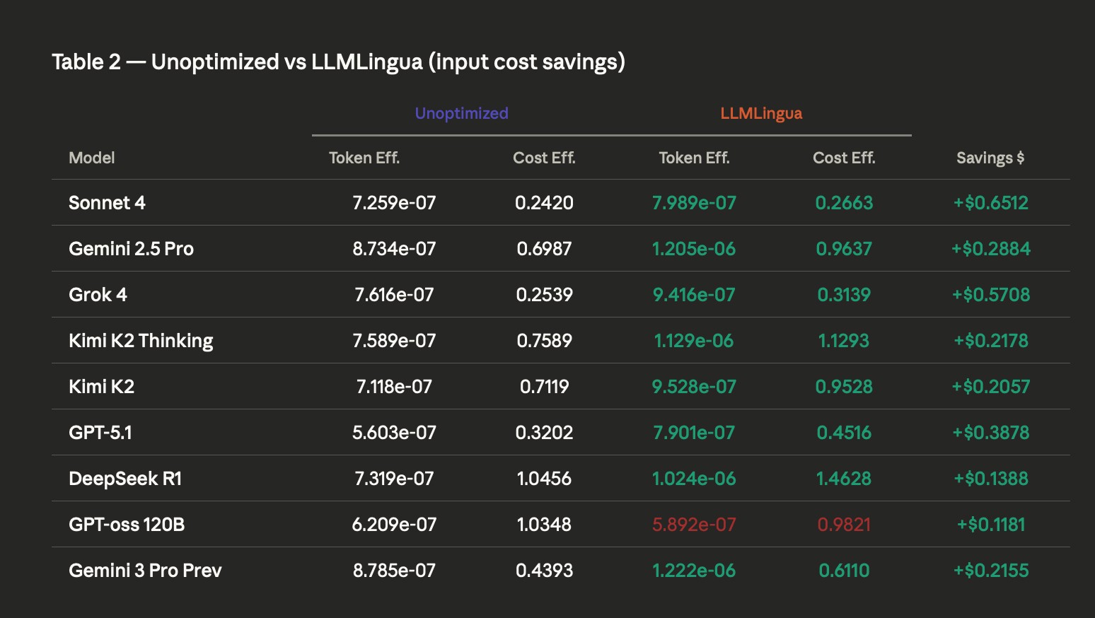Select the Grok 4 row label
The width and height of the screenshot is (1095, 618).
pyautogui.click(x=98, y=295)
